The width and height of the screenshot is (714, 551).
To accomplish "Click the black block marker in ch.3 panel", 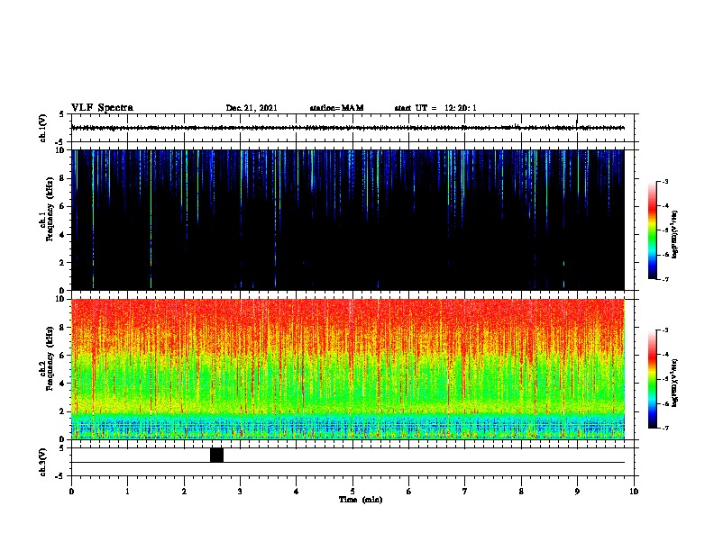I will point(216,455).
